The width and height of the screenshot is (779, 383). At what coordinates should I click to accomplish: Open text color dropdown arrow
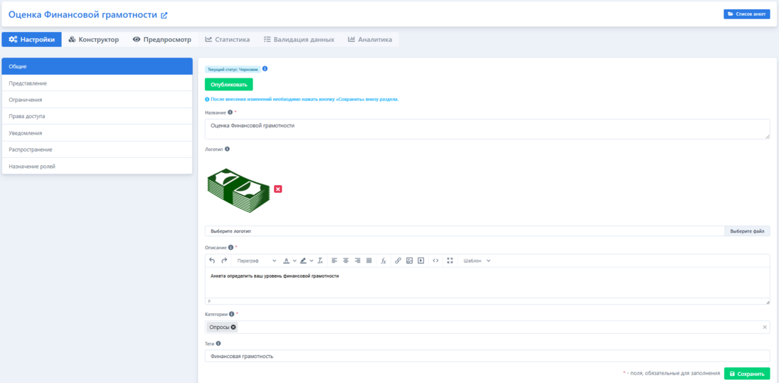295,261
